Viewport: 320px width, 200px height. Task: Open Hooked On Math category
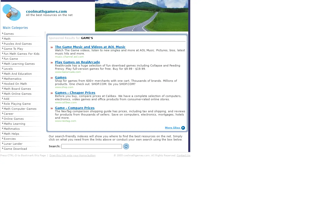[x=15, y=84]
